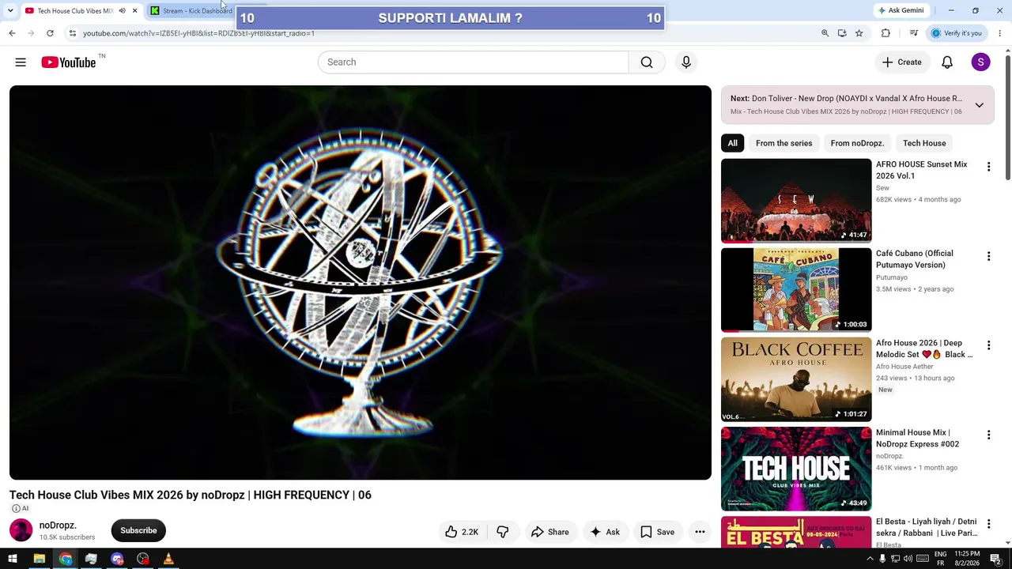This screenshot has height=569, width=1012.
Task: Click the AI info label below title
Action: pos(21,509)
